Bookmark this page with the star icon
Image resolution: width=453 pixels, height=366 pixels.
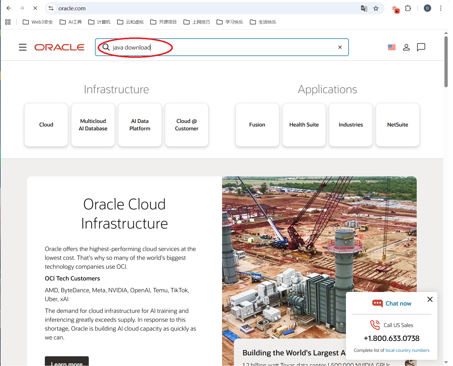click(x=376, y=8)
